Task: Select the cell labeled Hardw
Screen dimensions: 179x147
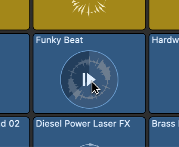Action: pos(164,73)
